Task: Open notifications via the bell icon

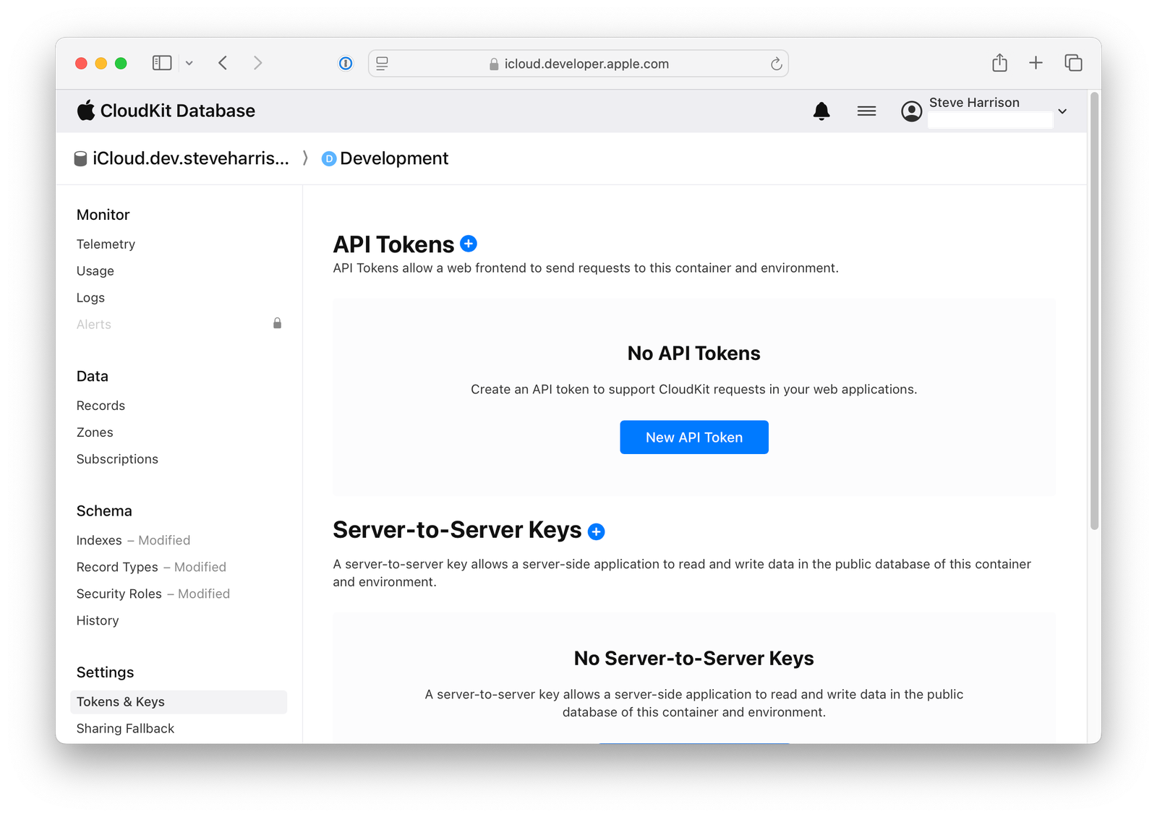Action: point(821,111)
